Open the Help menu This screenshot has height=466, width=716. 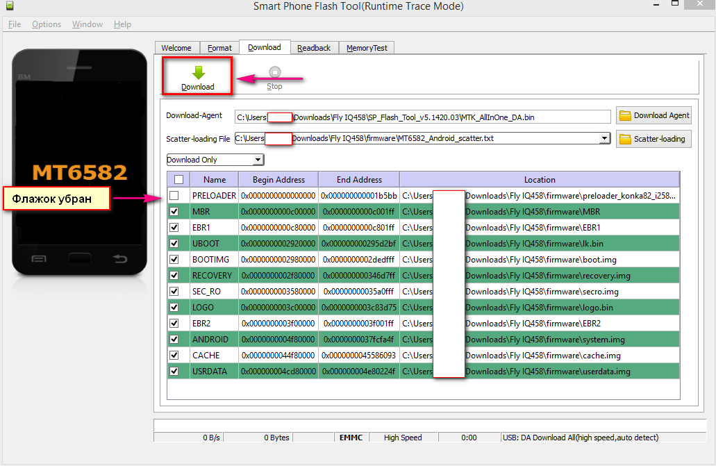pyautogui.click(x=122, y=24)
